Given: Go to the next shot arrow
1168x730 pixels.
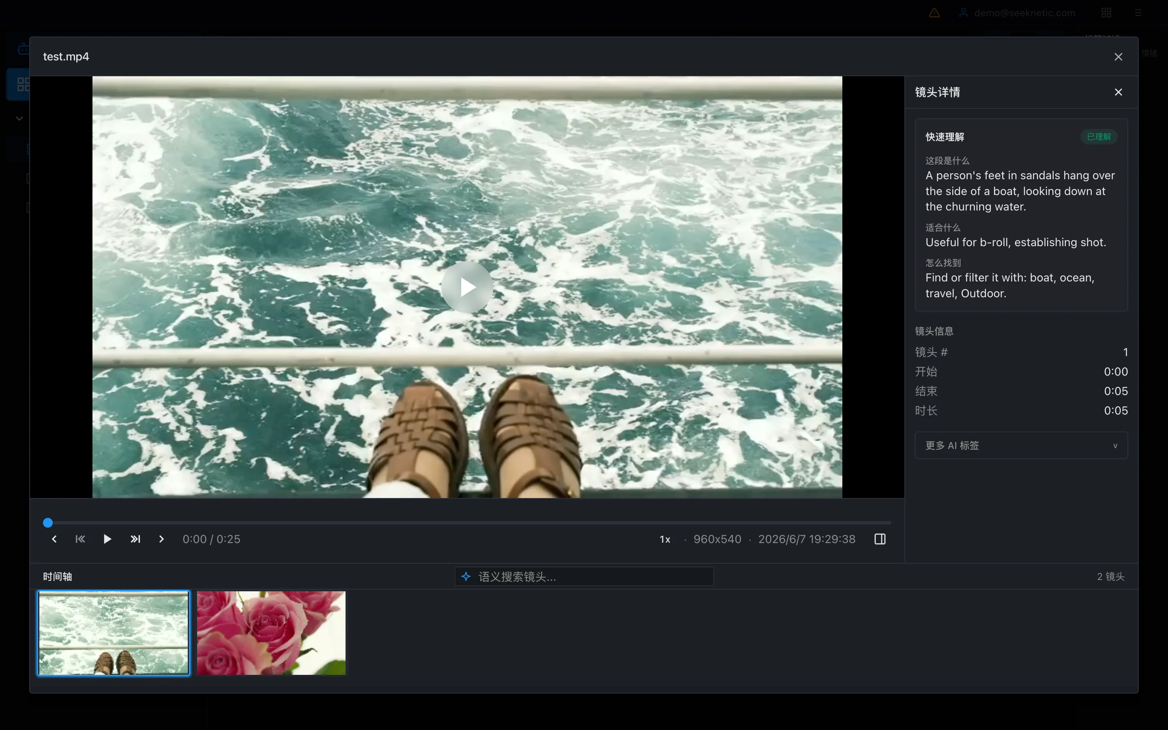Looking at the screenshot, I should coord(162,539).
